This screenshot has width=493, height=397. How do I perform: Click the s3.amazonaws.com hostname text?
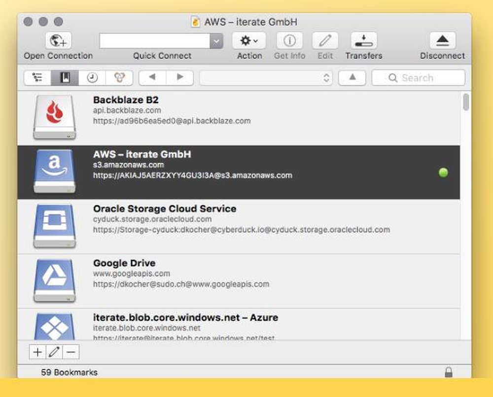coord(128,165)
